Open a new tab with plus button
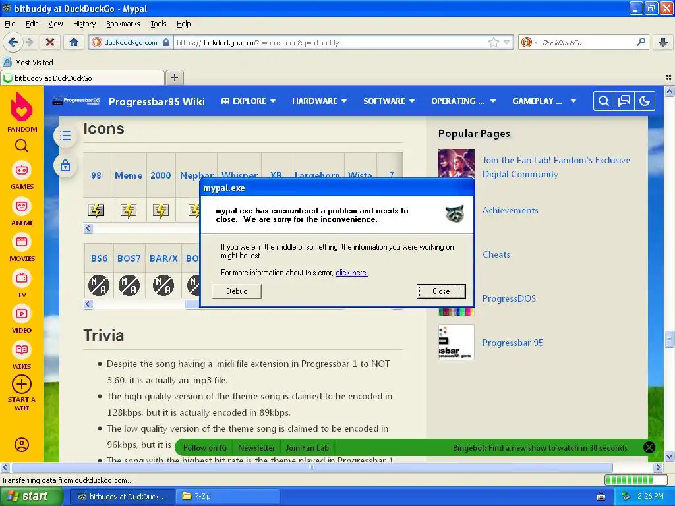Viewport: 675px width, 506px height. [174, 78]
